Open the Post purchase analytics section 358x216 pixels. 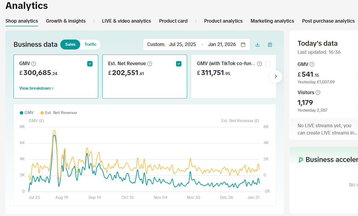(328, 21)
